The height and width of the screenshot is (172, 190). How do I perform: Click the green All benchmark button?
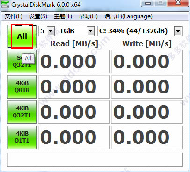coord(22,36)
